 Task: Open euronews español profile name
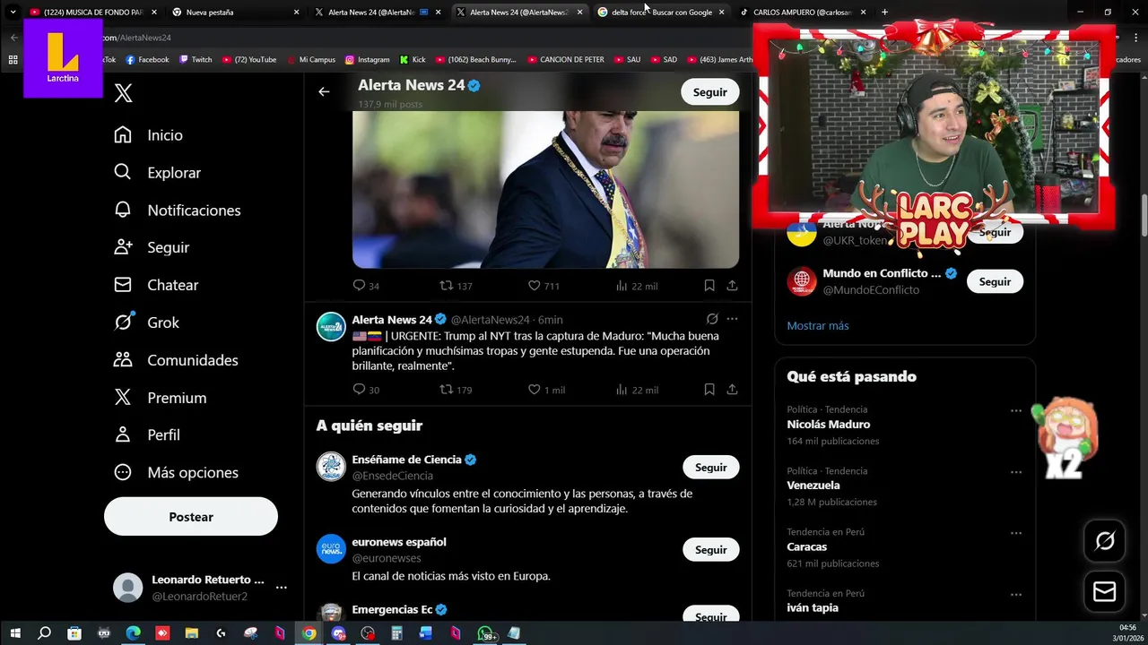click(x=399, y=542)
